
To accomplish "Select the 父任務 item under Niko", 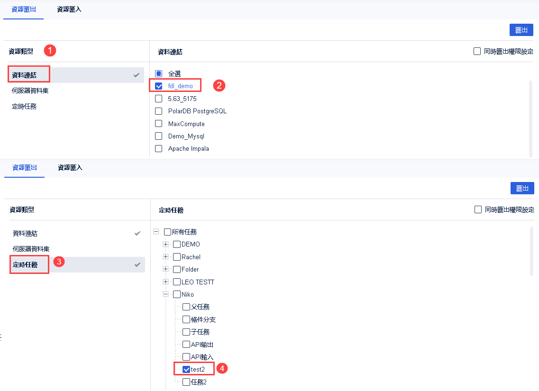I will click(x=186, y=307).
